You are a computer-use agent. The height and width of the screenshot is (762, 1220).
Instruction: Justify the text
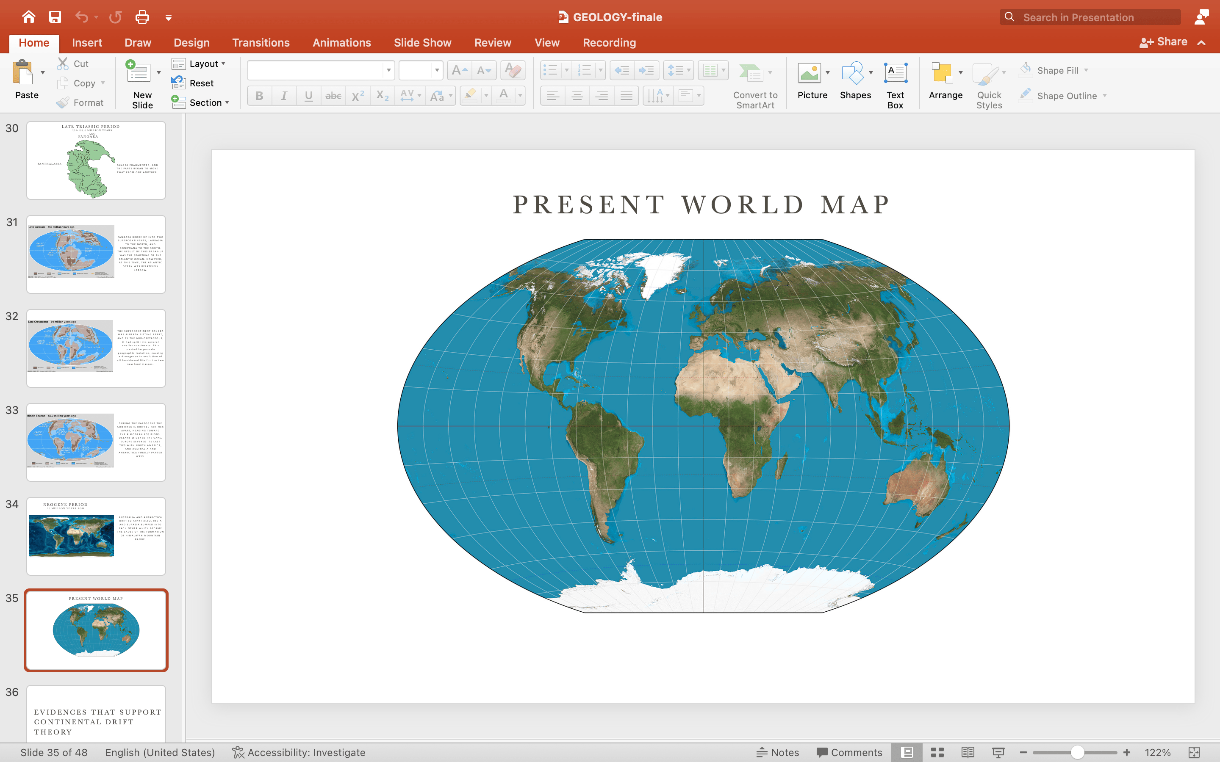(x=626, y=96)
